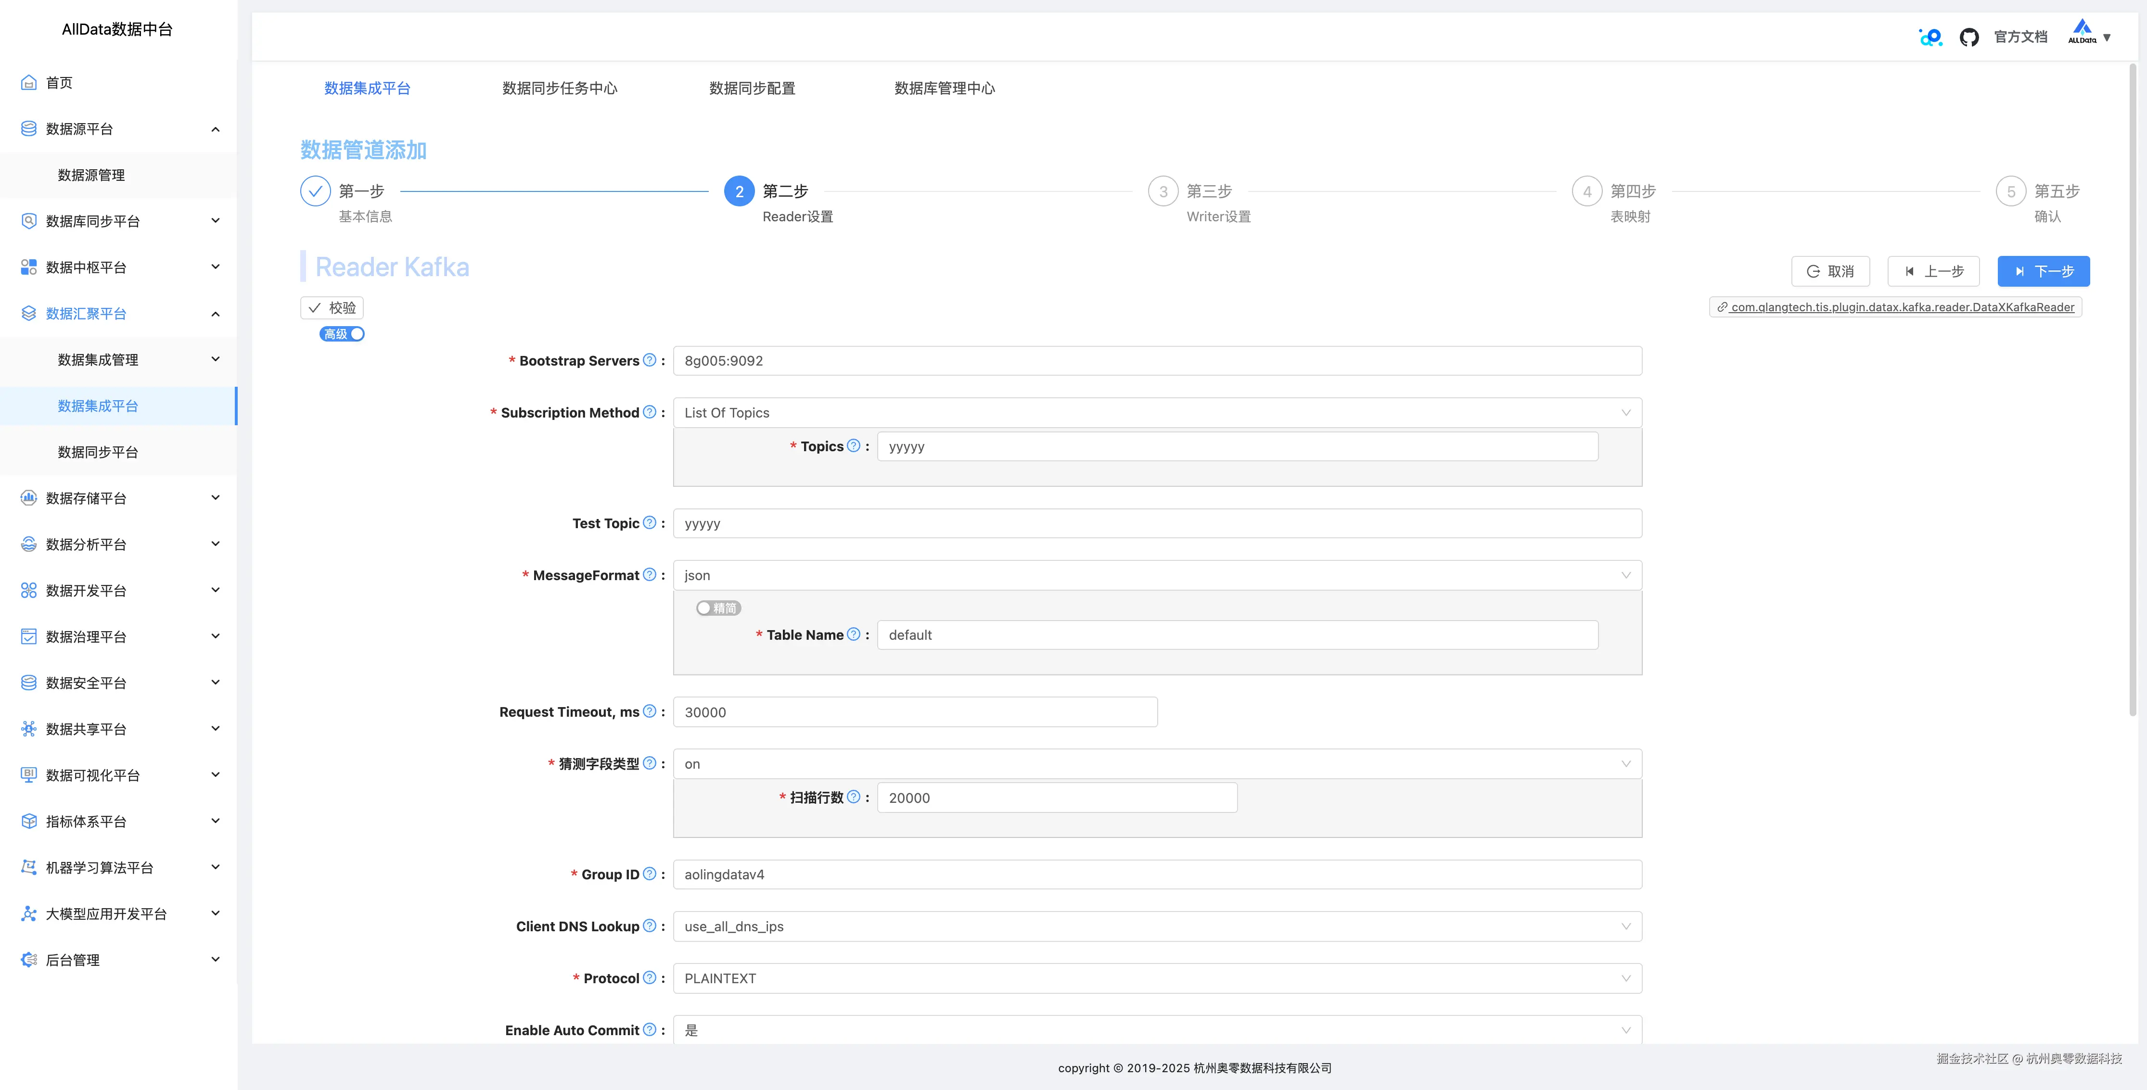The width and height of the screenshot is (2147, 1090).
Task: Click the blue cloud logo icon in header
Action: [1930, 38]
